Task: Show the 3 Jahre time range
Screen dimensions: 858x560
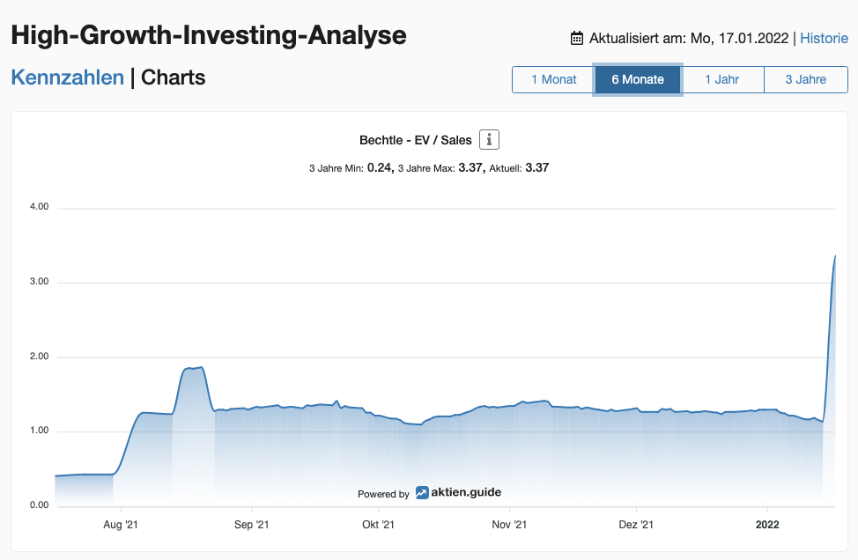Action: [806, 79]
